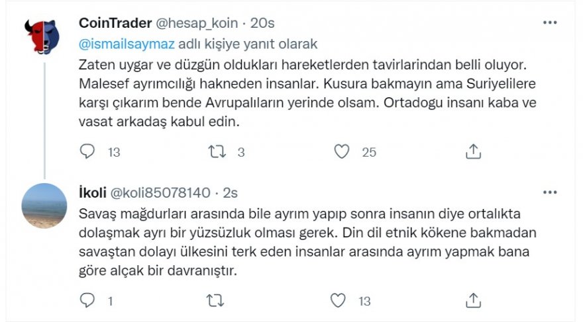The image size is (583, 322).
Task: Retweet İkoli's tweet
Action: tap(215, 301)
